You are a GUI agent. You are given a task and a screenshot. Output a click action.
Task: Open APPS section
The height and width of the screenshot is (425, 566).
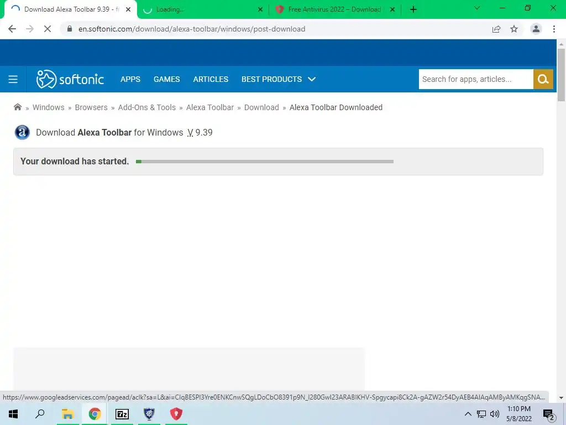pos(130,79)
